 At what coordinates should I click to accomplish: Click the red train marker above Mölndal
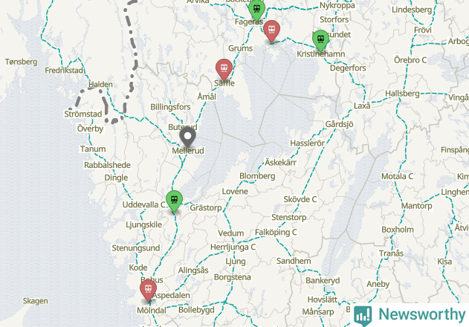tap(148, 290)
